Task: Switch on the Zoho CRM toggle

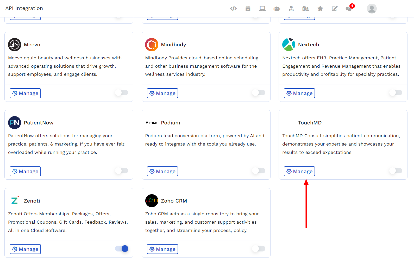Action: pyautogui.click(x=259, y=249)
